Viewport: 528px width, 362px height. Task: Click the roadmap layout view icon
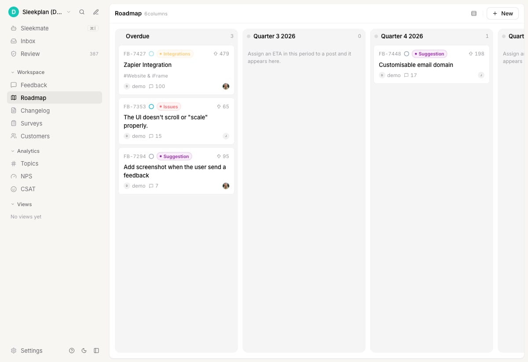[x=474, y=14]
